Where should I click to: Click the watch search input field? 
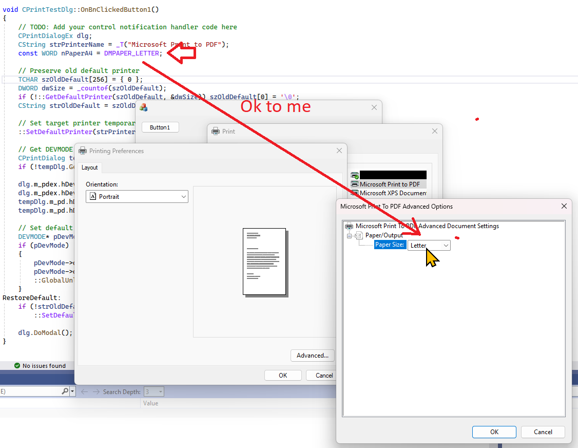coord(30,391)
